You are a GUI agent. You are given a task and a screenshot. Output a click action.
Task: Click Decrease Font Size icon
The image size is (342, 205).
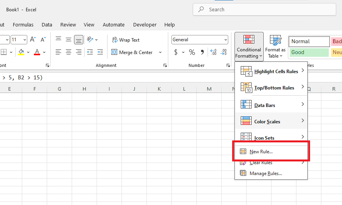point(43,39)
